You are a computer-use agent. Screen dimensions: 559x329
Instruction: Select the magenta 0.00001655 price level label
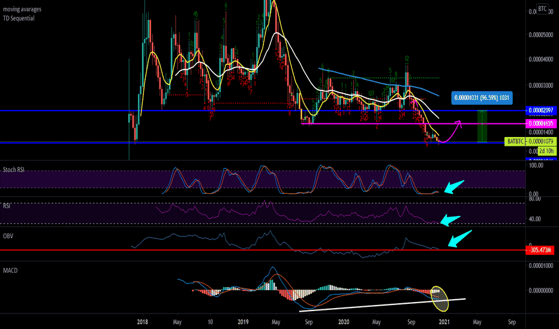click(541, 123)
